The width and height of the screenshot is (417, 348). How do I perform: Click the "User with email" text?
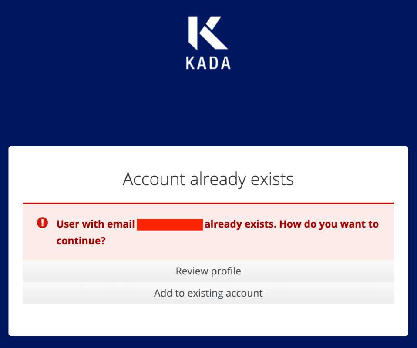(95, 224)
